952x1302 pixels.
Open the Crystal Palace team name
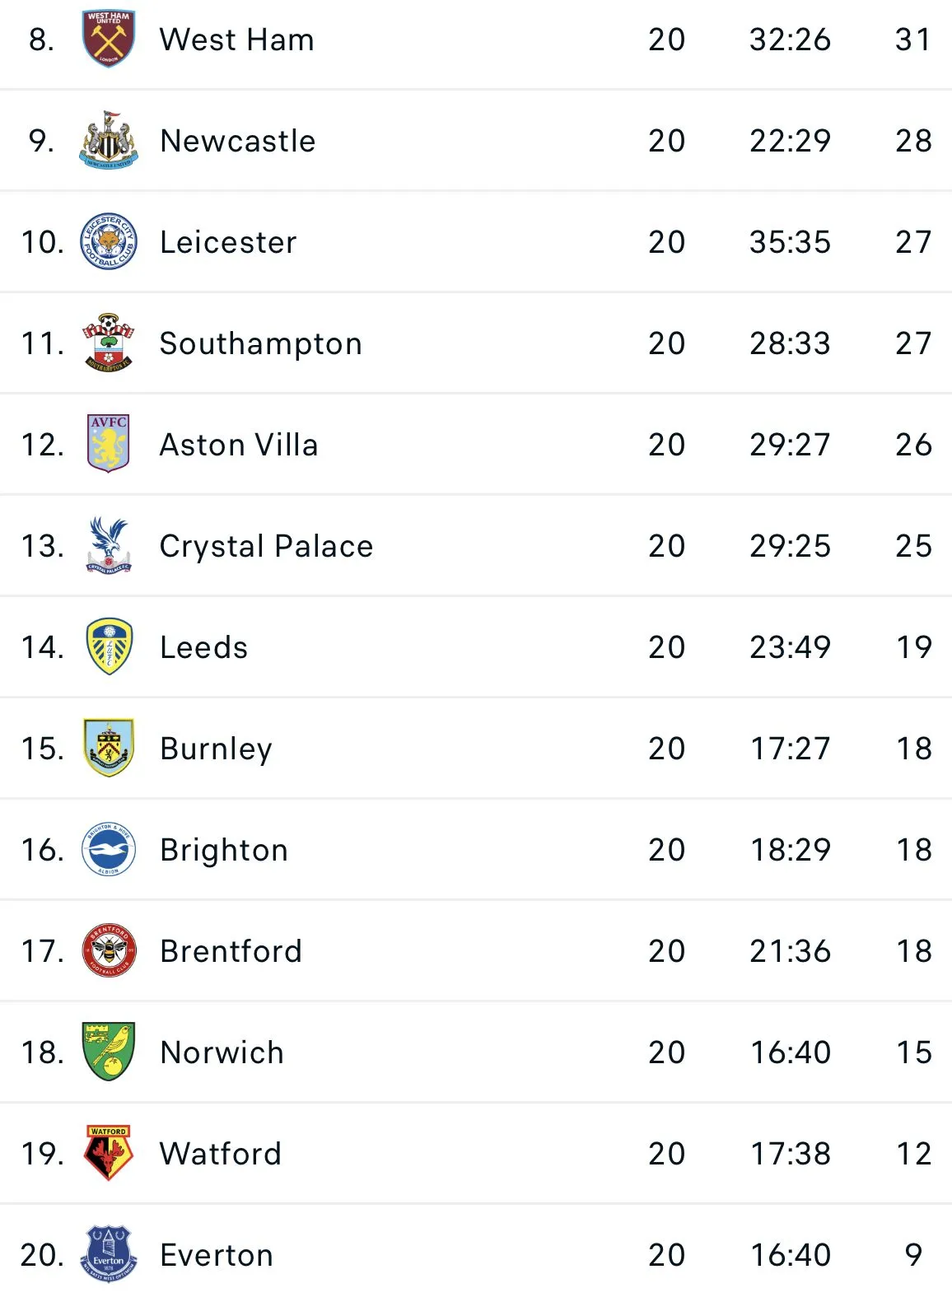pyautogui.click(x=266, y=546)
